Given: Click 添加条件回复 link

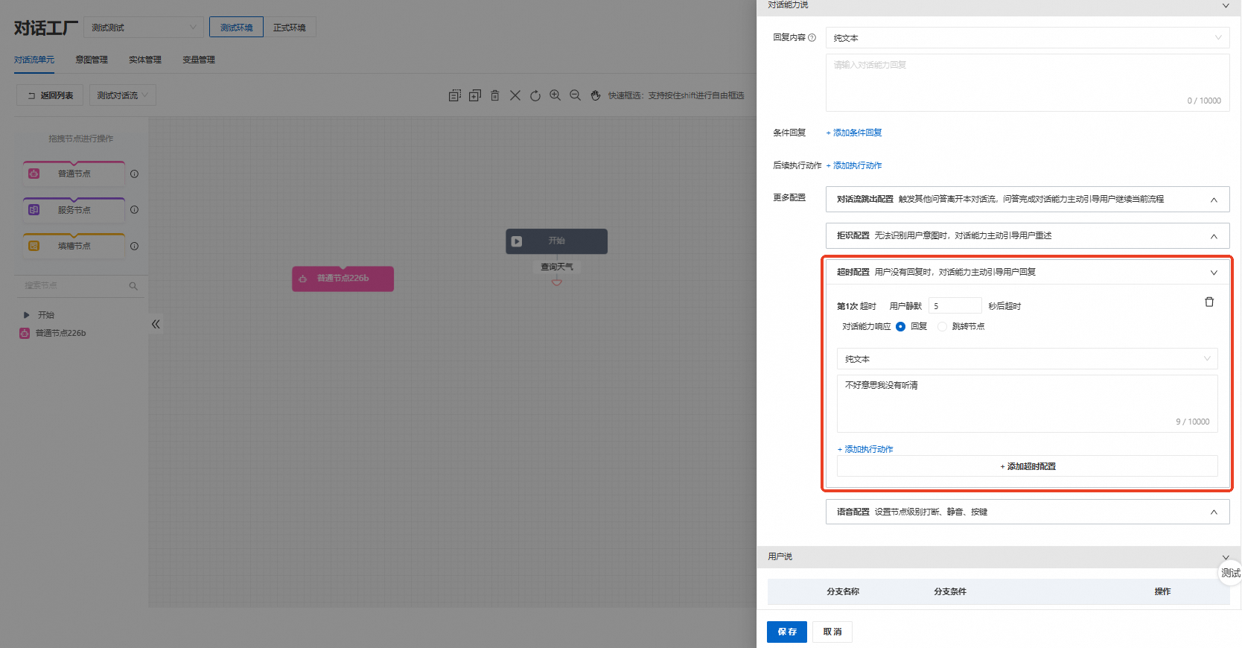Looking at the screenshot, I should 854,133.
